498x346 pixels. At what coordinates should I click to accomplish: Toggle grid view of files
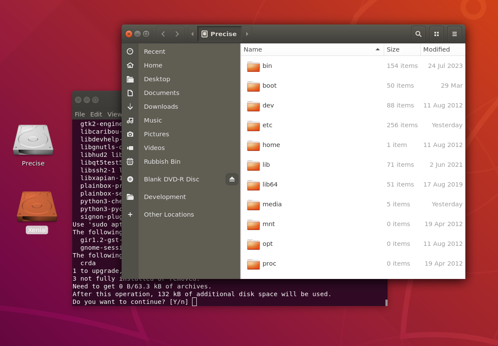coord(436,34)
